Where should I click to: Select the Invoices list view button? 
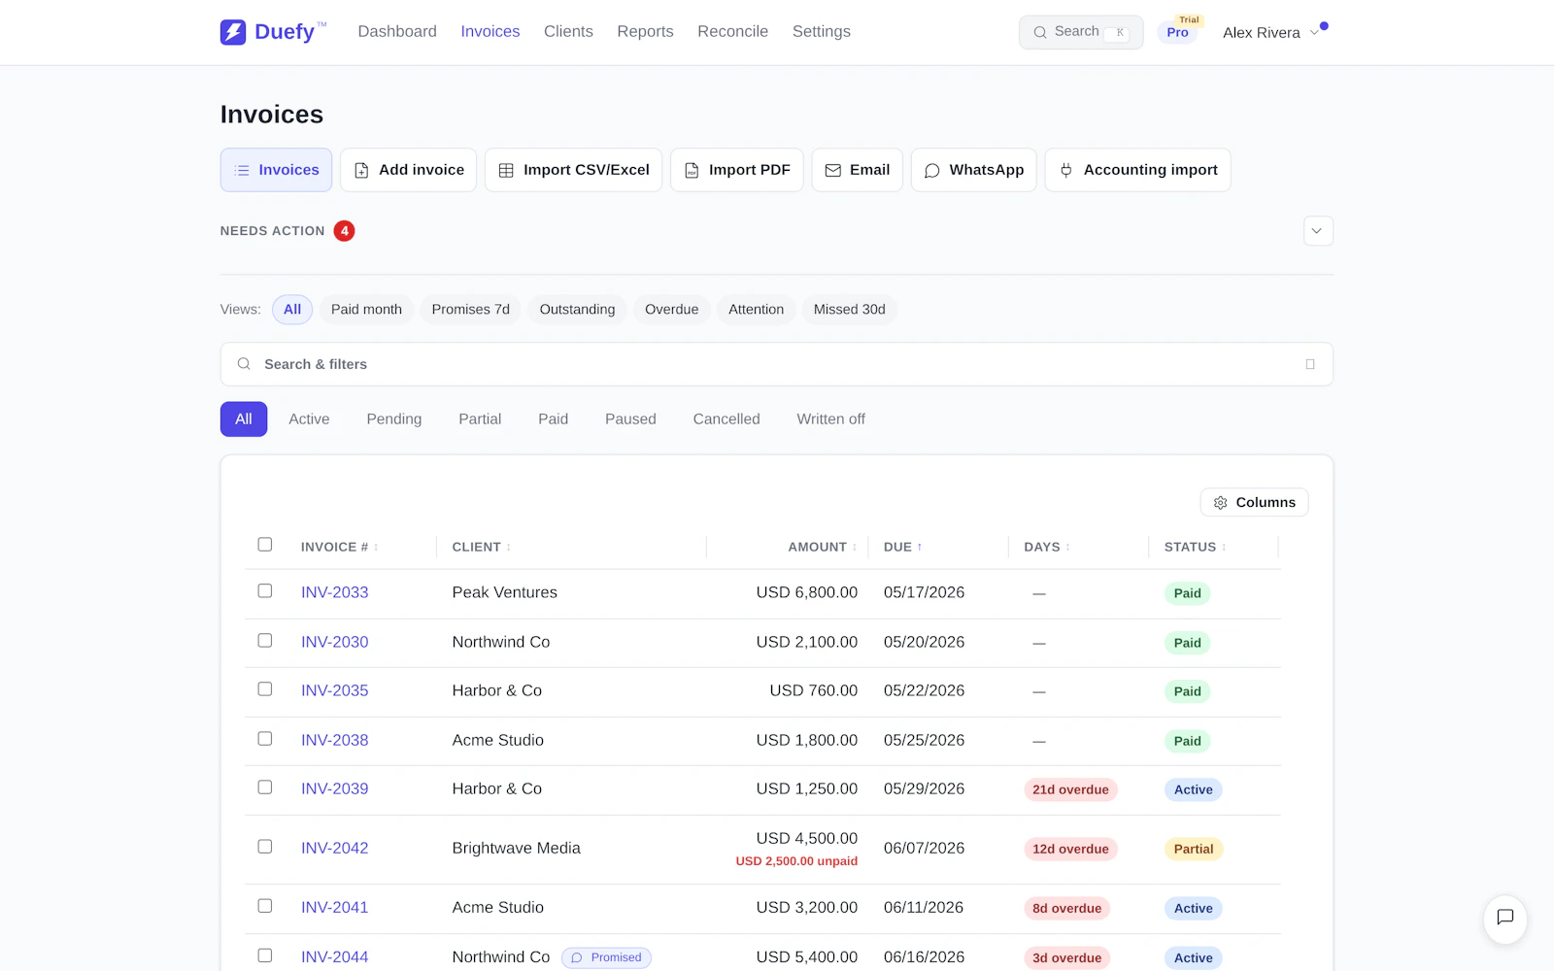click(x=276, y=170)
